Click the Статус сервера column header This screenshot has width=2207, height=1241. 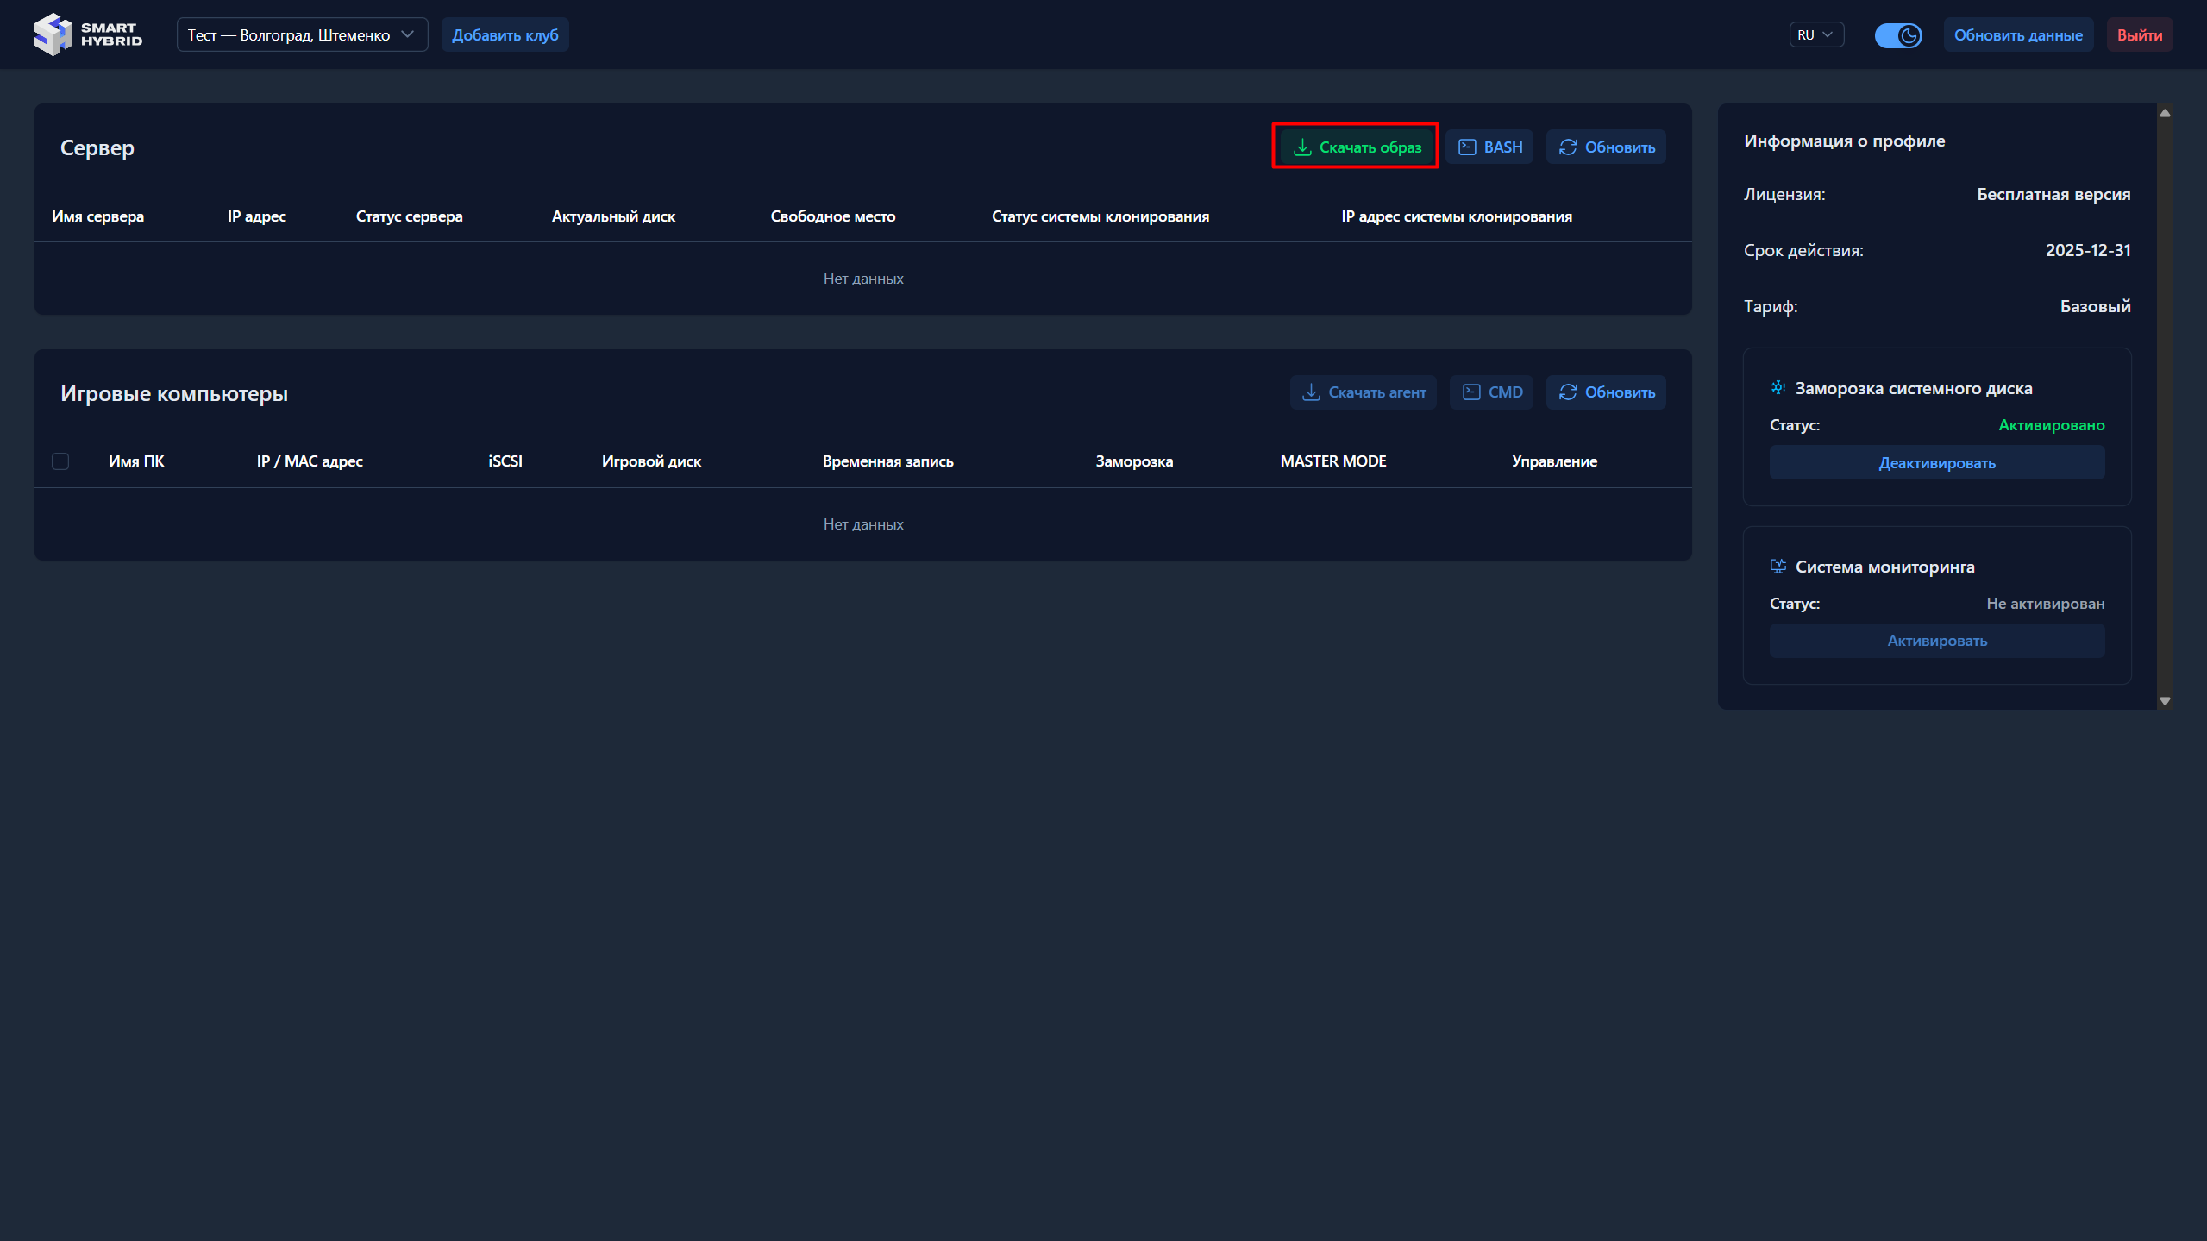coord(409,216)
